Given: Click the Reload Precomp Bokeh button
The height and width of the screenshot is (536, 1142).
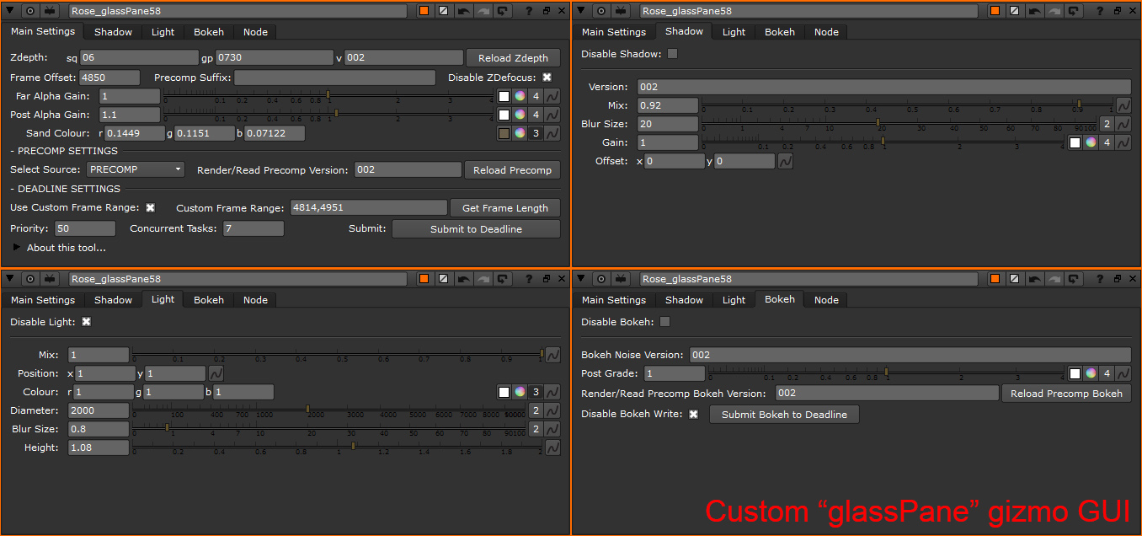Looking at the screenshot, I should (1066, 394).
